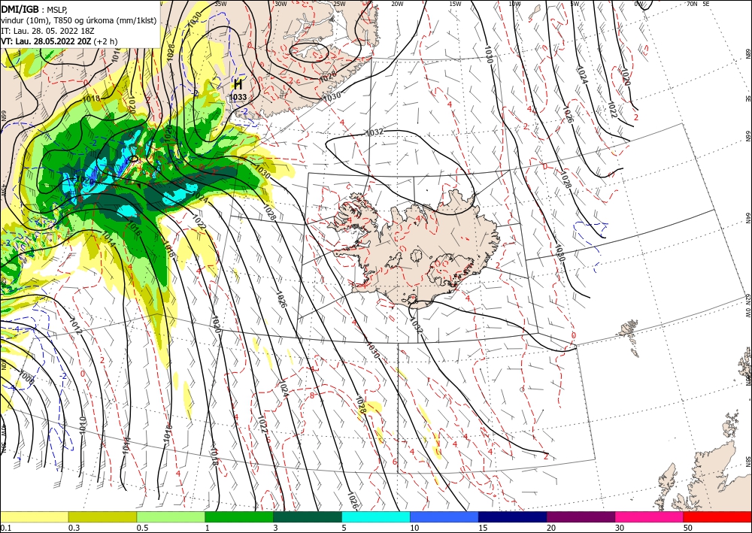Click the '30' legend scale value
The height and width of the screenshot is (533, 752).
pos(620,528)
